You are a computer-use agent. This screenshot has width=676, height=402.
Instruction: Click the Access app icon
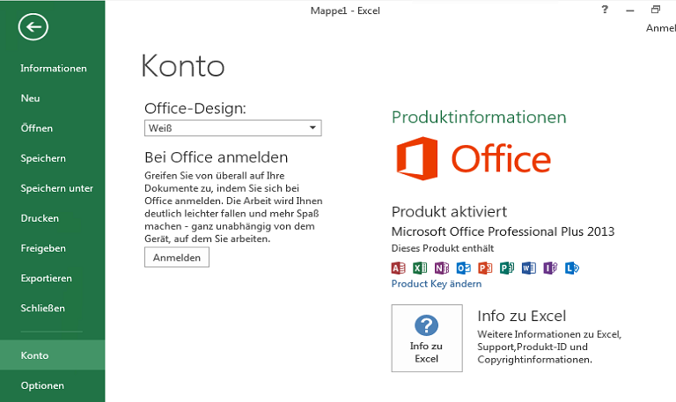[x=399, y=268]
